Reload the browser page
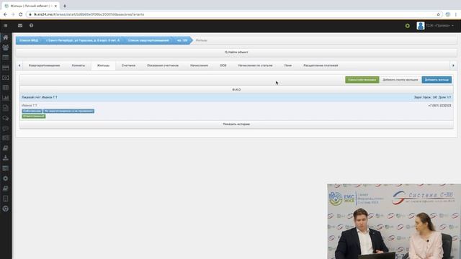 pos(21,14)
